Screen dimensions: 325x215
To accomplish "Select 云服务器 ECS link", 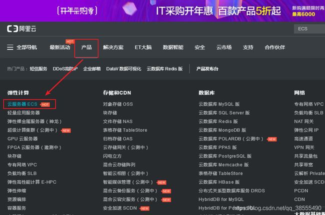I will coord(22,104).
